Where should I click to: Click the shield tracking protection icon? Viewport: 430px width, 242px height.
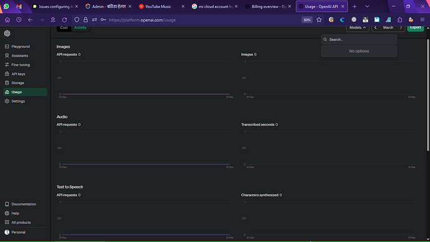coord(77,20)
